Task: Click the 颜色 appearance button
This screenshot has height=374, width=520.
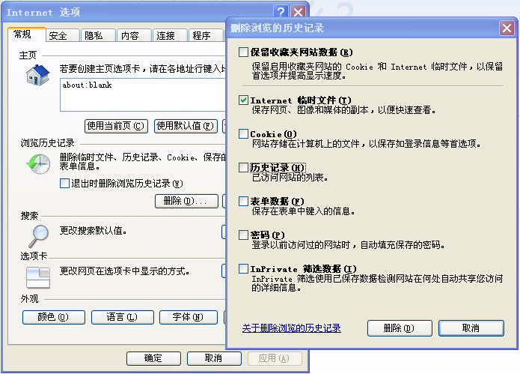Action: [x=52, y=317]
